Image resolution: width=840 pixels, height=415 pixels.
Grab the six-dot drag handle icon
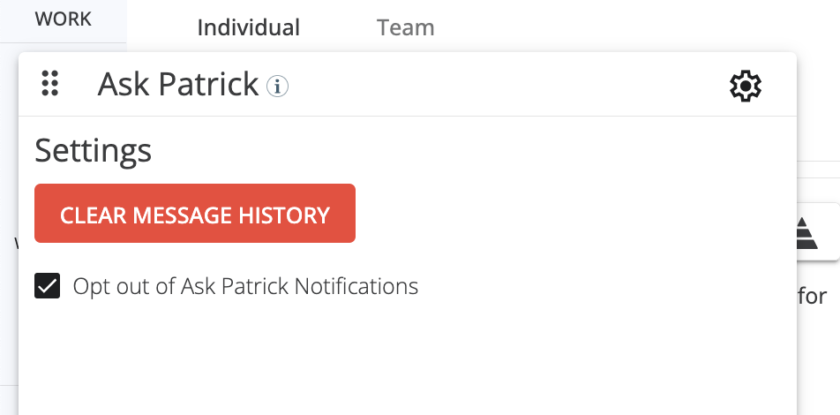coord(49,84)
